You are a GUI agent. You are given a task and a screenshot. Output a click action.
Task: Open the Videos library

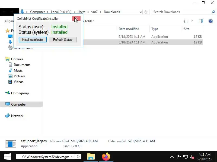click(18, 82)
